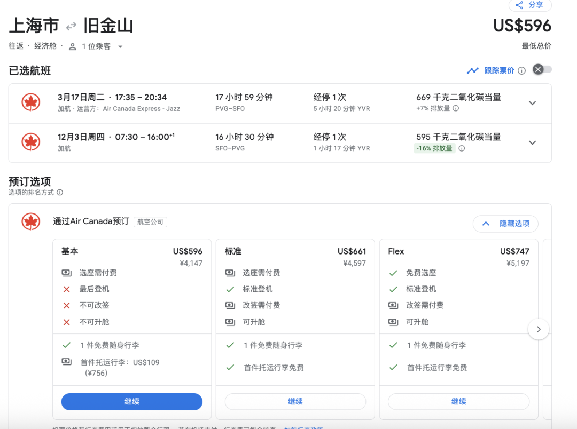This screenshot has width=577, height=429.
Task: Click info icon next to -16% 排放量
Action: coord(462,148)
